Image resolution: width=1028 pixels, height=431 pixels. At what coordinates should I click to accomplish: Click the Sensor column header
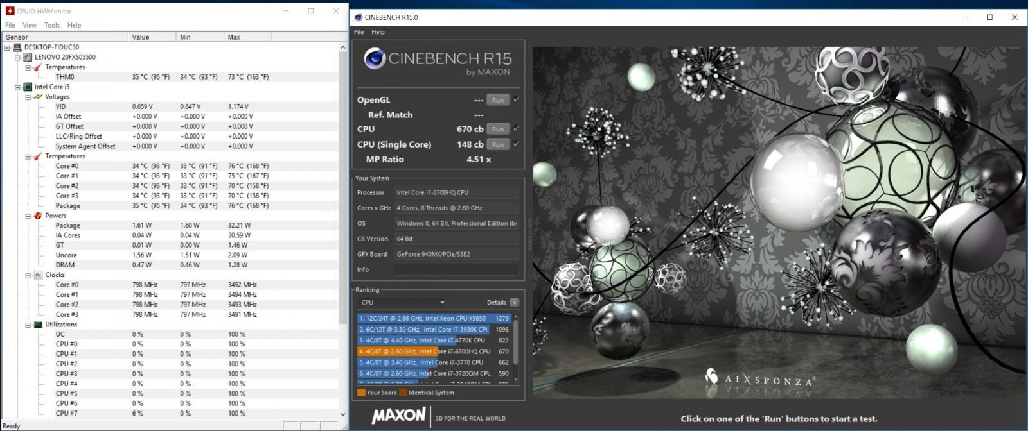65,37
